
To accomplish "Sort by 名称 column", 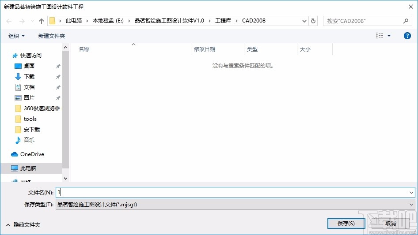I will (x=84, y=49).
